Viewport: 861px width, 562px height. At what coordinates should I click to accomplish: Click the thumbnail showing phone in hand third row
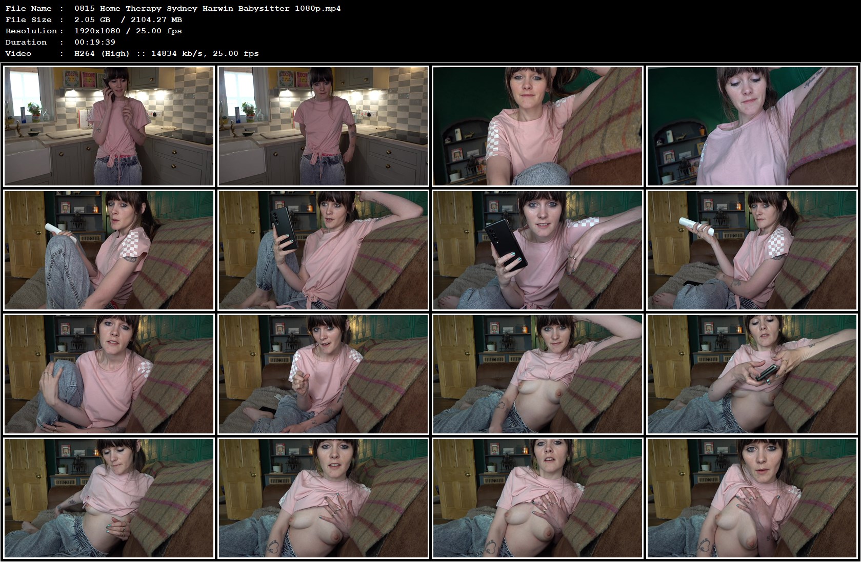click(x=753, y=374)
